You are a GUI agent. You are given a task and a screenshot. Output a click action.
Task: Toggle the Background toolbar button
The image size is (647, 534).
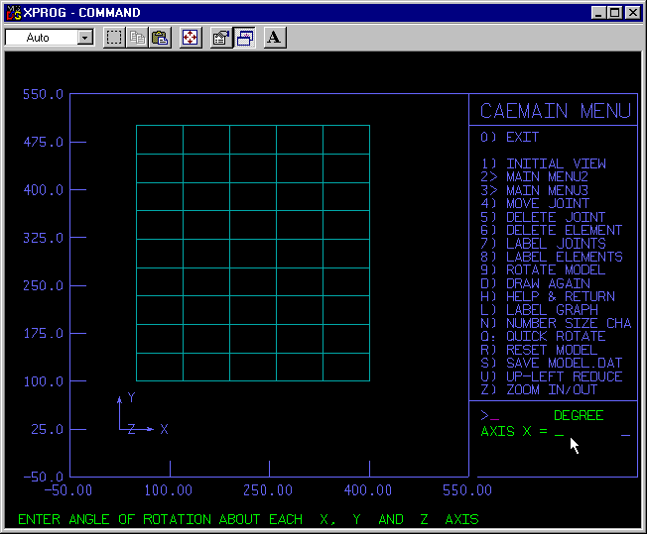(x=244, y=38)
